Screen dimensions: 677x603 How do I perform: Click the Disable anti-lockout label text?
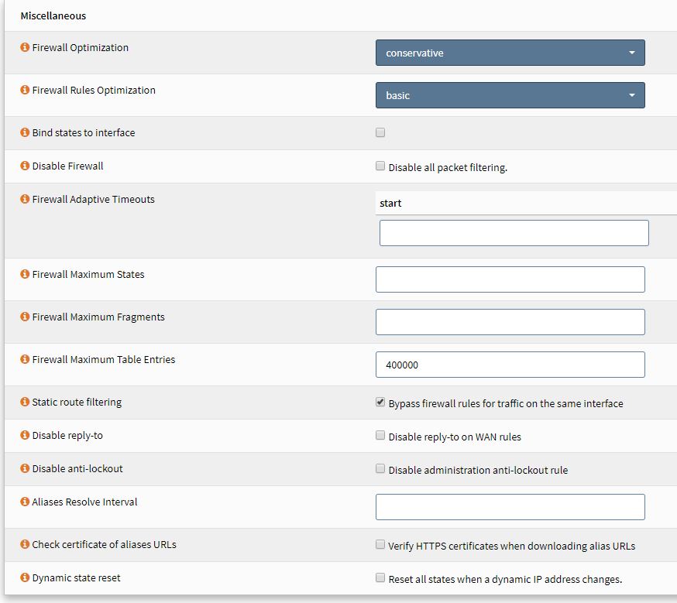77,468
